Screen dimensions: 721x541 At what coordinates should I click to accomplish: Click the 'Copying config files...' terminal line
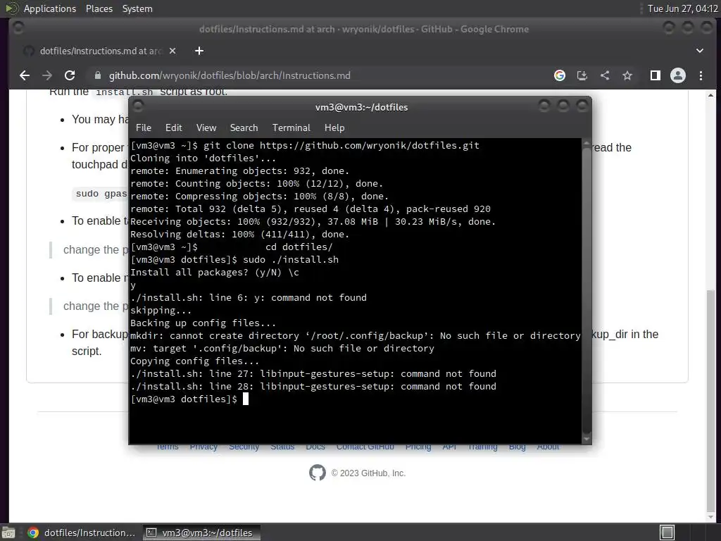point(194,361)
